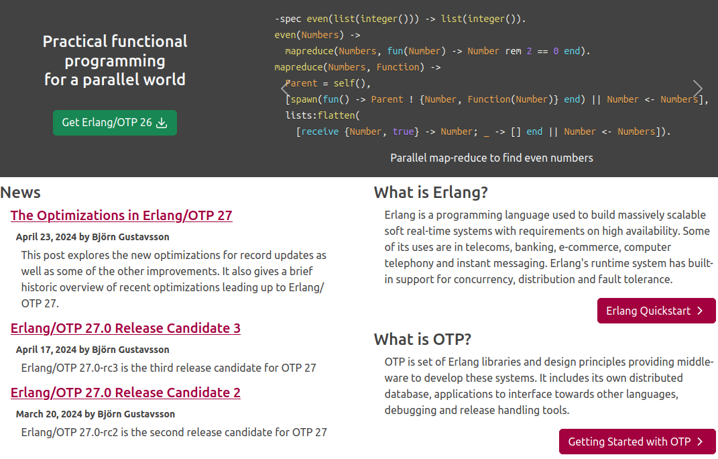The height and width of the screenshot is (459, 718).
Task: Click the download arrow icon in Get Erlang button
Action: coord(162,123)
